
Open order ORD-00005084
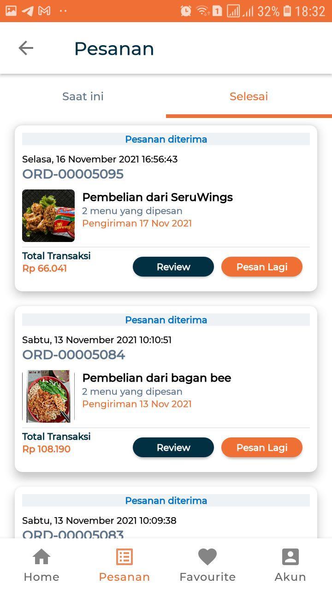click(x=74, y=355)
